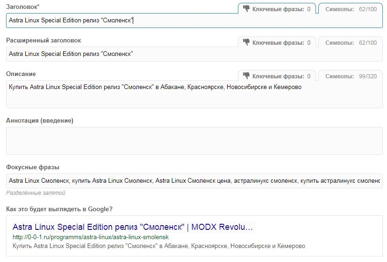Click thumbs-down icon in Описание keywords tab
The image size is (387, 262).
tap(246, 76)
